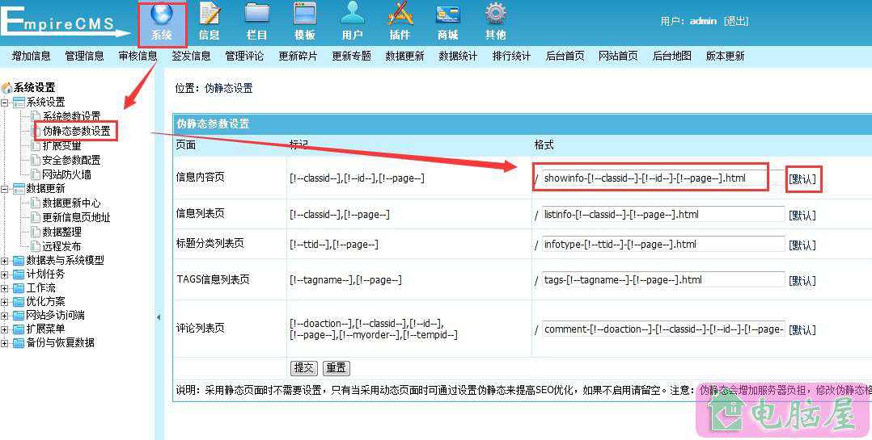Open 版本更新 menu item
Viewport: 872px width, 440px height.
coord(725,56)
